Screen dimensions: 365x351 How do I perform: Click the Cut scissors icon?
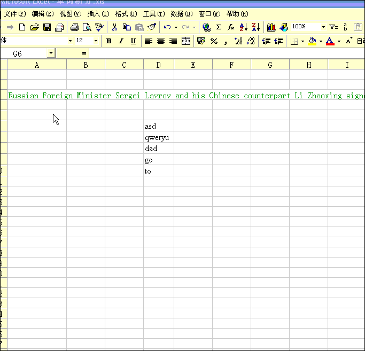[114, 27]
